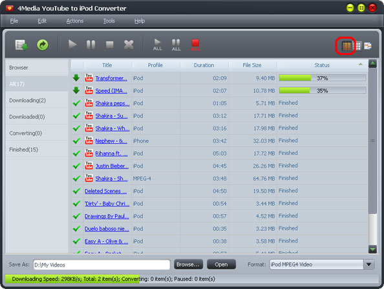Click the 4Media heart logo icon
384x289 pixels.
[10, 8]
